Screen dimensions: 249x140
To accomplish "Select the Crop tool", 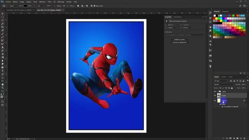I will (x=3, y=27).
